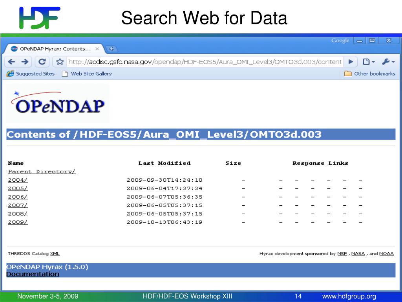Screen dimensions: 402x302
Task: Minimize the browser window
Action: (x=360, y=41)
